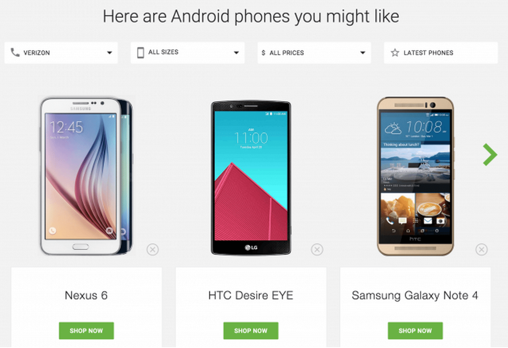The height and width of the screenshot is (348, 508).
Task: Shop now for the Nexus 6
Action: coord(86,331)
